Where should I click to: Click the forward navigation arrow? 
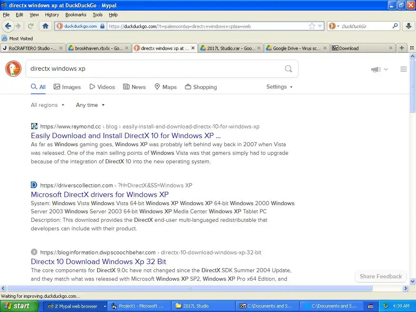[18, 26]
